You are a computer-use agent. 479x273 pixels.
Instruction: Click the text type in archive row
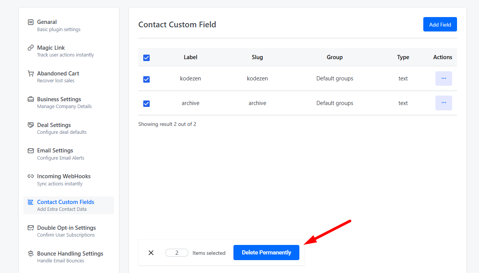tap(403, 103)
